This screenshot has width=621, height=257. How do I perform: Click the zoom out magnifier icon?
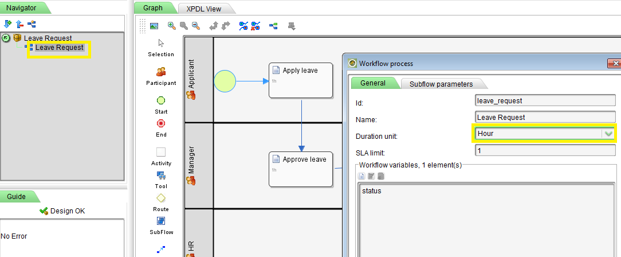(196, 26)
